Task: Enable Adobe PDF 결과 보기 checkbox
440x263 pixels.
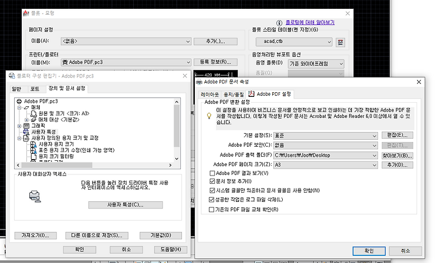Action: click(x=212, y=173)
